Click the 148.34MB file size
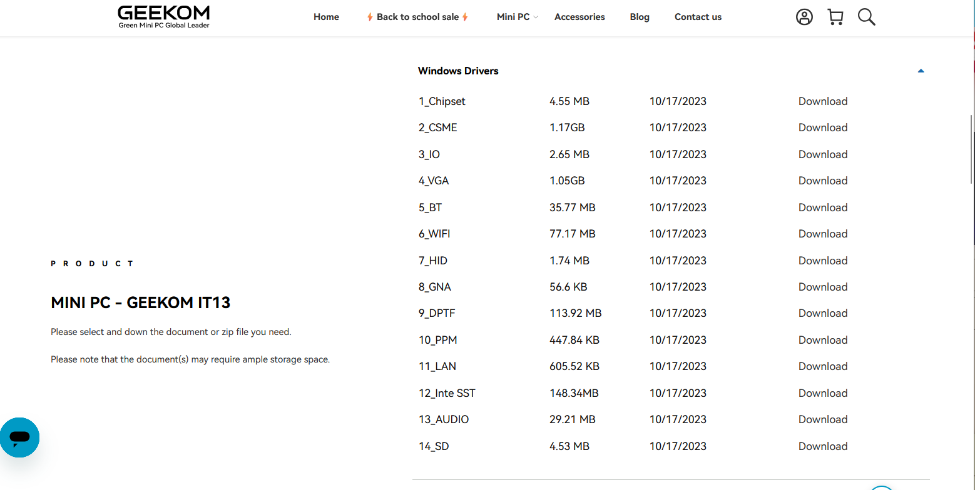The image size is (975, 490). point(574,393)
